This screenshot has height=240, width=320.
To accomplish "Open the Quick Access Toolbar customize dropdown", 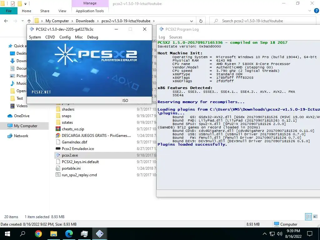I will pos(26,4).
